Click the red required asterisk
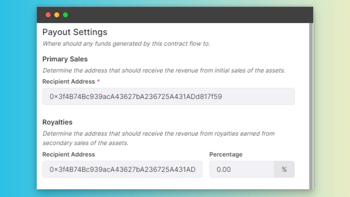The height and width of the screenshot is (197, 350). coord(98,81)
